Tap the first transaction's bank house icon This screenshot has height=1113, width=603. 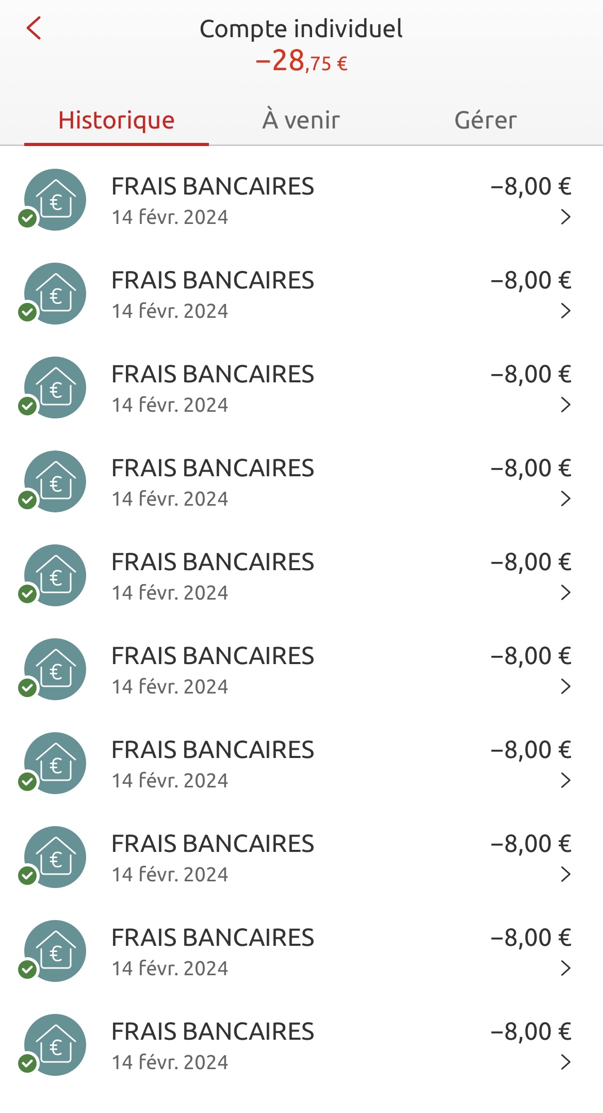point(55,200)
